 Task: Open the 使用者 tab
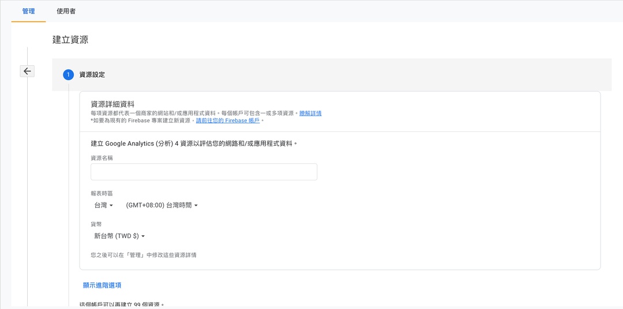tap(66, 11)
